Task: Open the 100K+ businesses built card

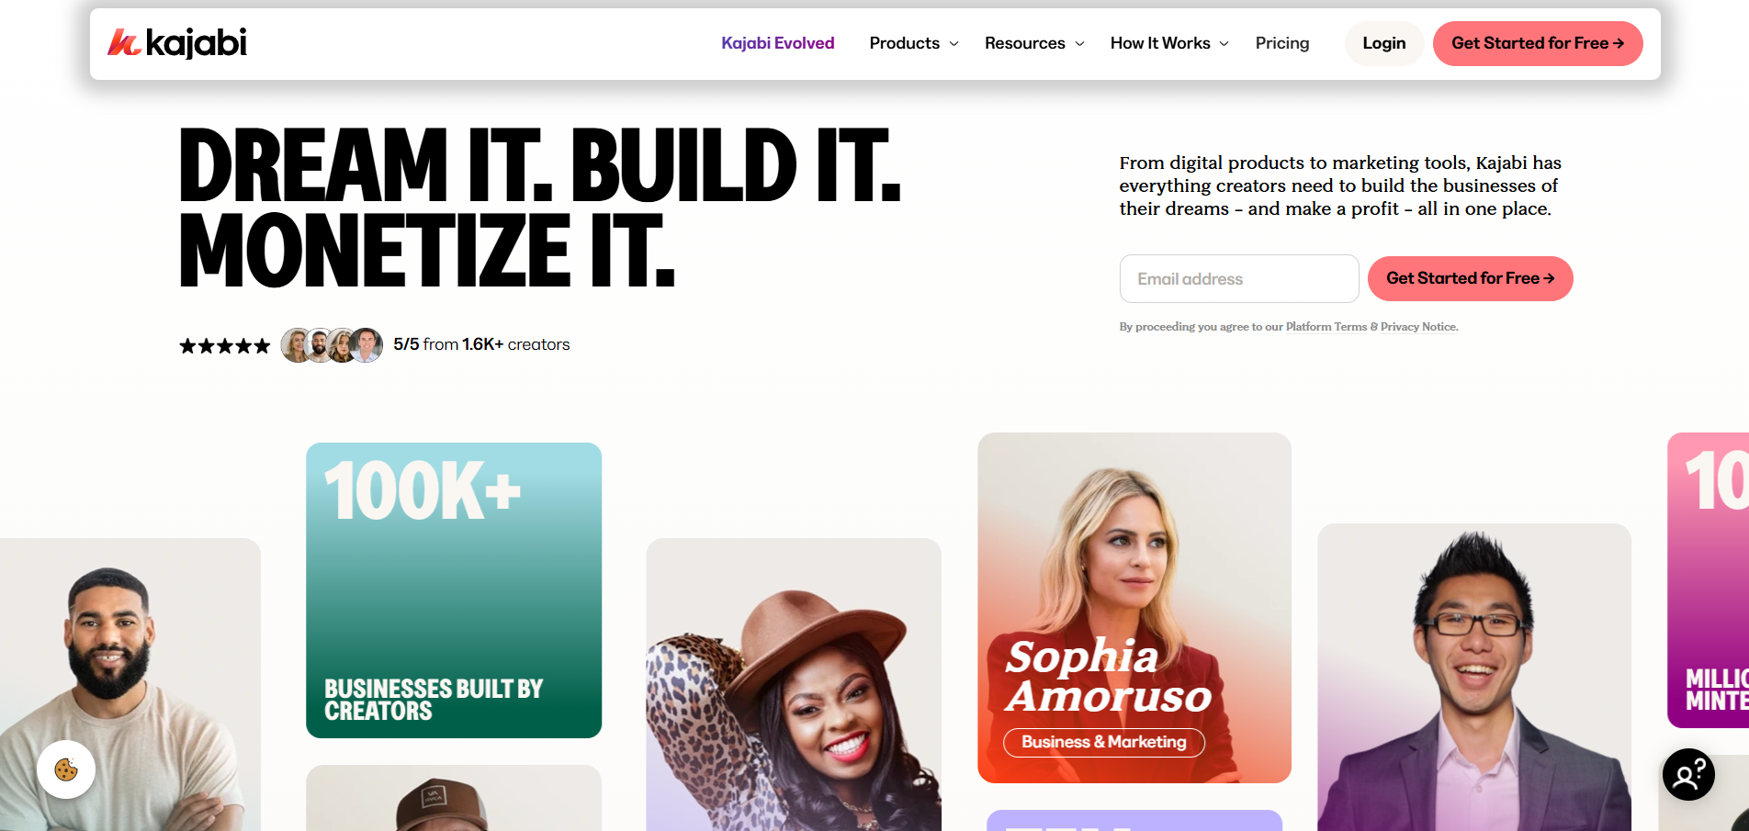Action: click(x=454, y=590)
